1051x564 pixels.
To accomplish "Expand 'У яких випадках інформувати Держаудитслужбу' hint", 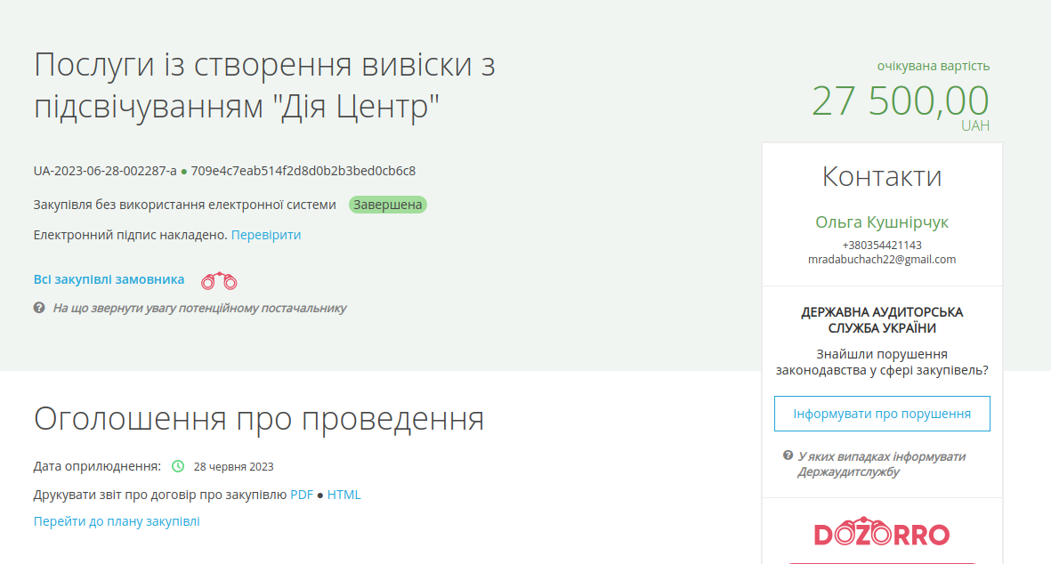I will pyautogui.click(x=881, y=463).
